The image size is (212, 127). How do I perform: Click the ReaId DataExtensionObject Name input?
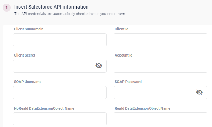click(x=160, y=119)
